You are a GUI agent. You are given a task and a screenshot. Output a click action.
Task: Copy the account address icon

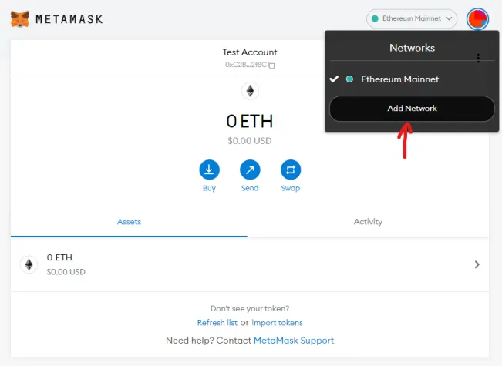coord(271,65)
